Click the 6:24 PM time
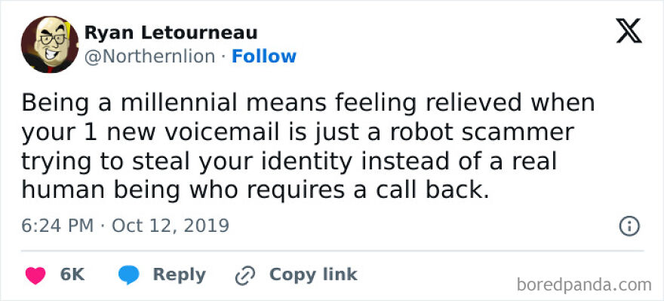Screen dimensions: 664x301 (55, 226)
